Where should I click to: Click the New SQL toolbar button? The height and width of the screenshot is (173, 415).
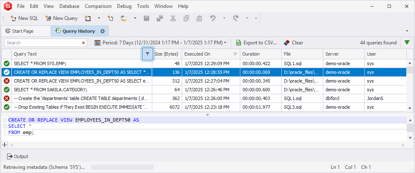point(24,18)
